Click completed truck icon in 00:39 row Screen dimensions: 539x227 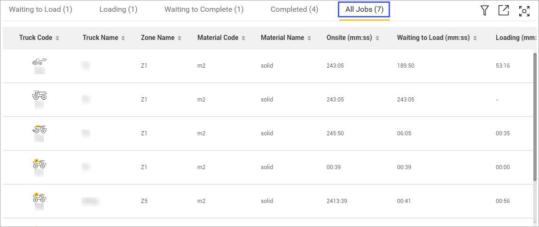[x=39, y=163]
